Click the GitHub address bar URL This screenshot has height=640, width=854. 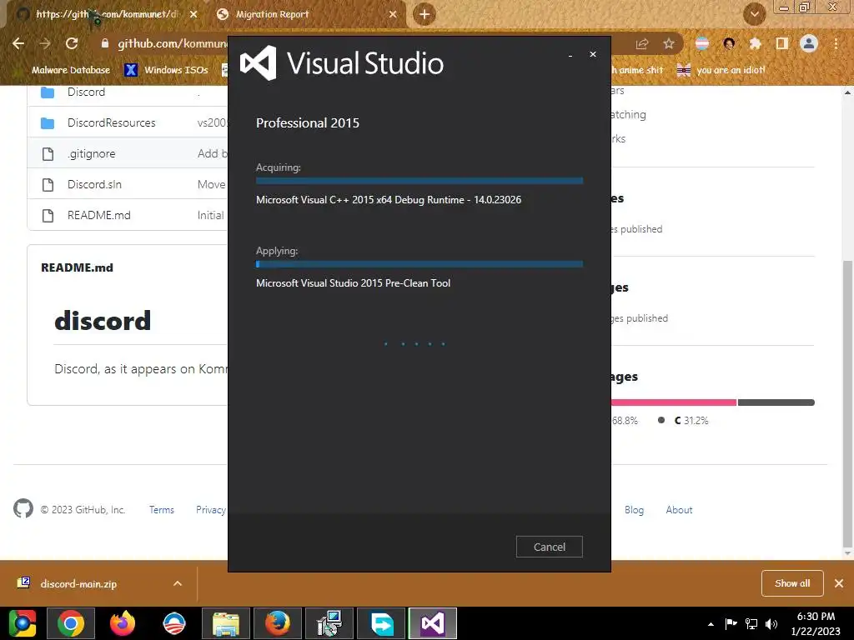tap(172, 43)
